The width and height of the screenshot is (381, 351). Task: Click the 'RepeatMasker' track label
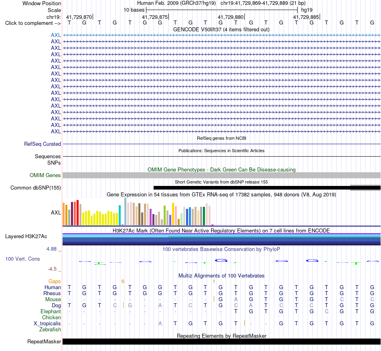tap(44, 341)
